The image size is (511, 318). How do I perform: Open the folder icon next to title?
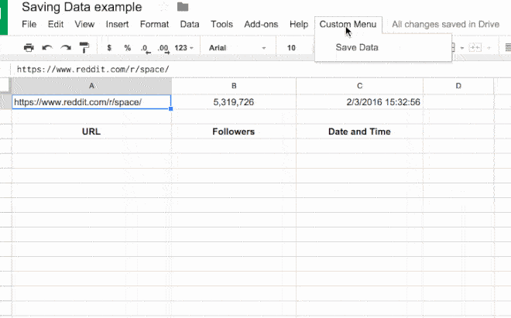[183, 7]
